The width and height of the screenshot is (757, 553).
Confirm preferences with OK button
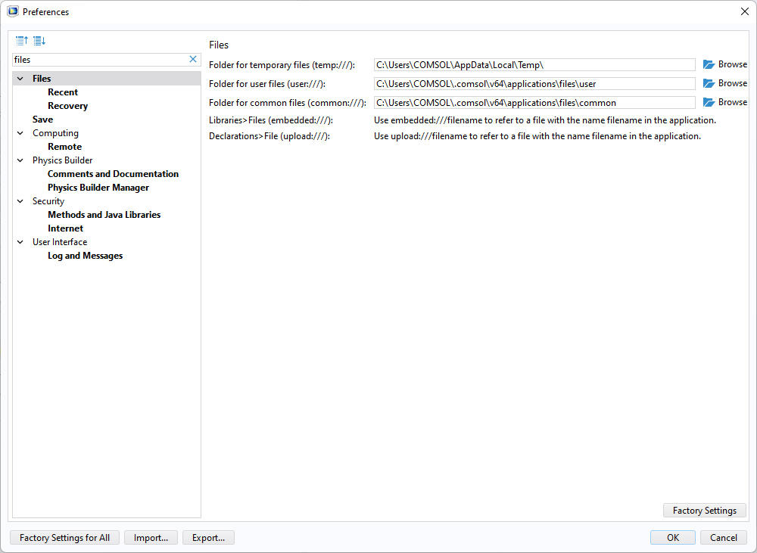672,538
